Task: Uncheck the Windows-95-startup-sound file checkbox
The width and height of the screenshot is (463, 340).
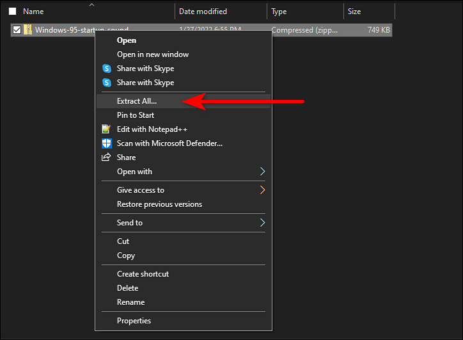Action: 17,30
